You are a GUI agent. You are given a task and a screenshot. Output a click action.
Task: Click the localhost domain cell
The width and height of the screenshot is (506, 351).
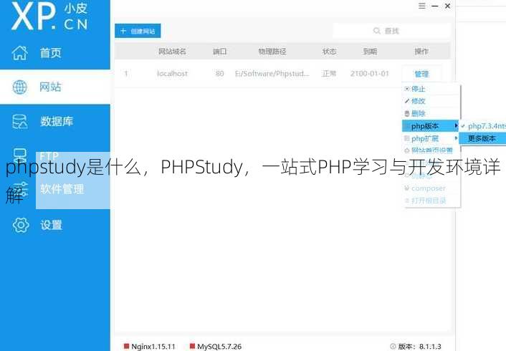pos(172,74)
